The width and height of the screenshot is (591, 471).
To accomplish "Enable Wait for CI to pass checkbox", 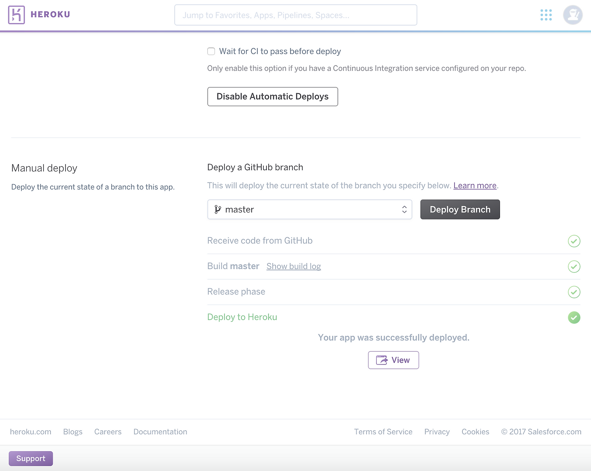I will [x=211, y=51].
